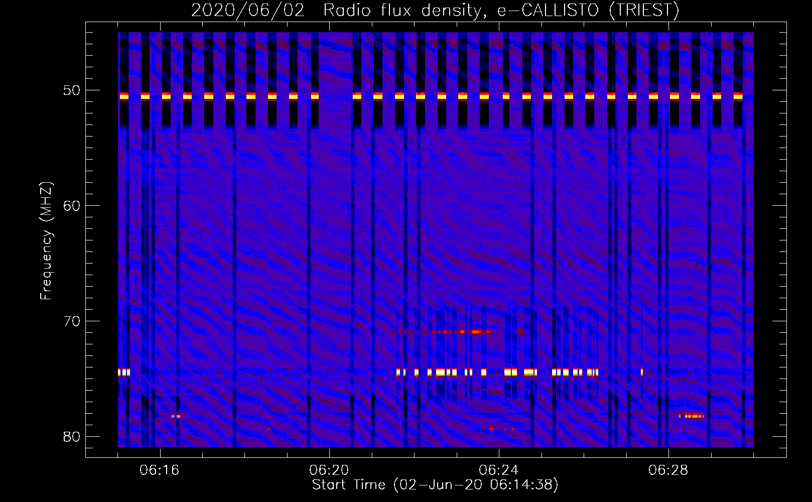This screenshot has height=502, width=812.
Task: Click the 80 frequency tick label
Action: point(72,437)
